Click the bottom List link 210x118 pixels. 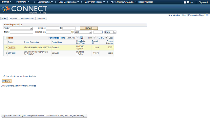click(x=2, y=86)
